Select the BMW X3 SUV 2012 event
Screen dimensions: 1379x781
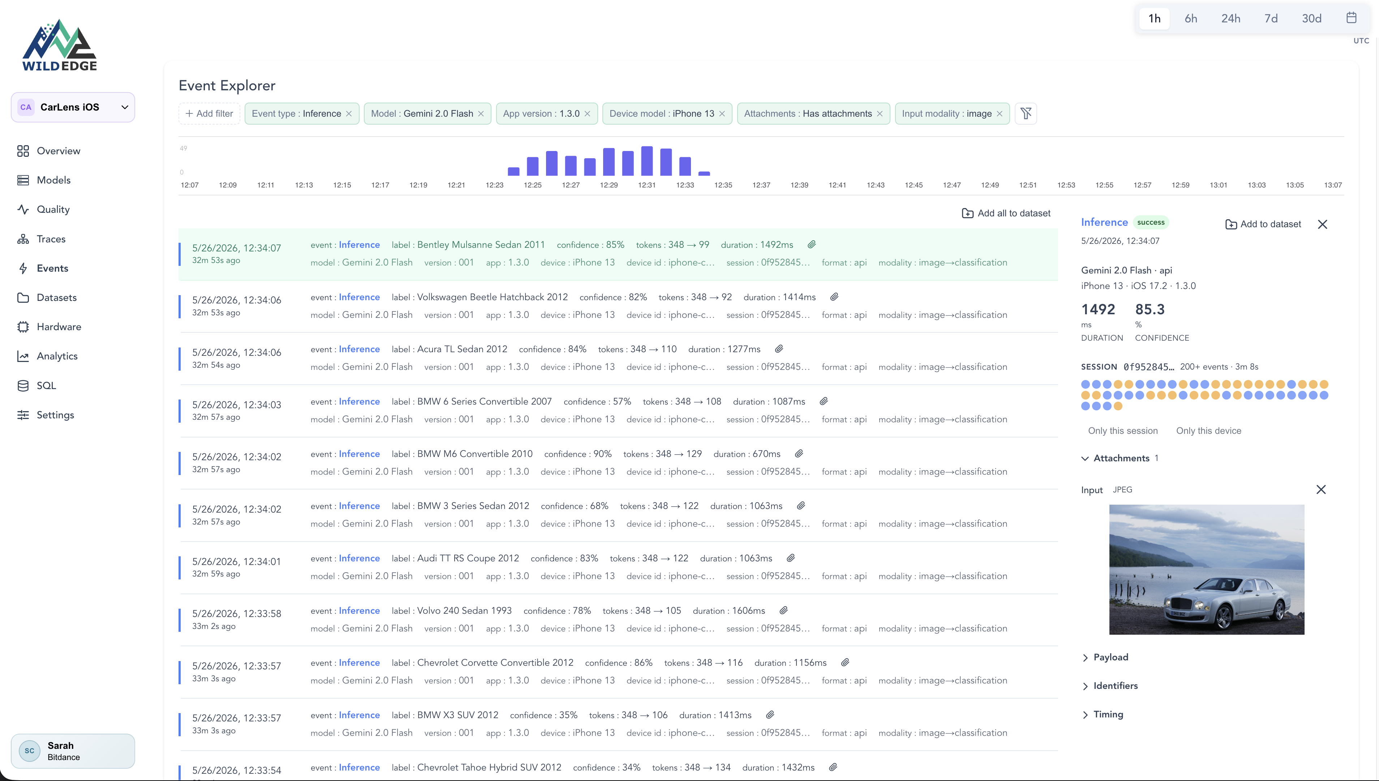click(618, 724)
